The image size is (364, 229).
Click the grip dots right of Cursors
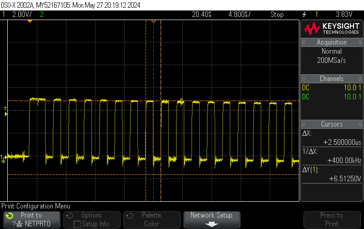360,124
